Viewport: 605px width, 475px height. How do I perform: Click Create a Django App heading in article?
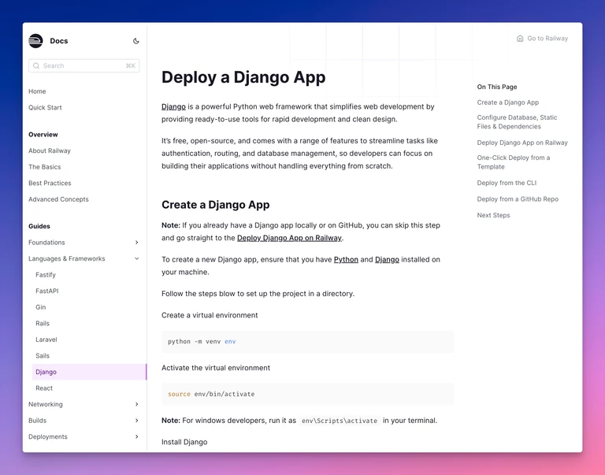216,205
